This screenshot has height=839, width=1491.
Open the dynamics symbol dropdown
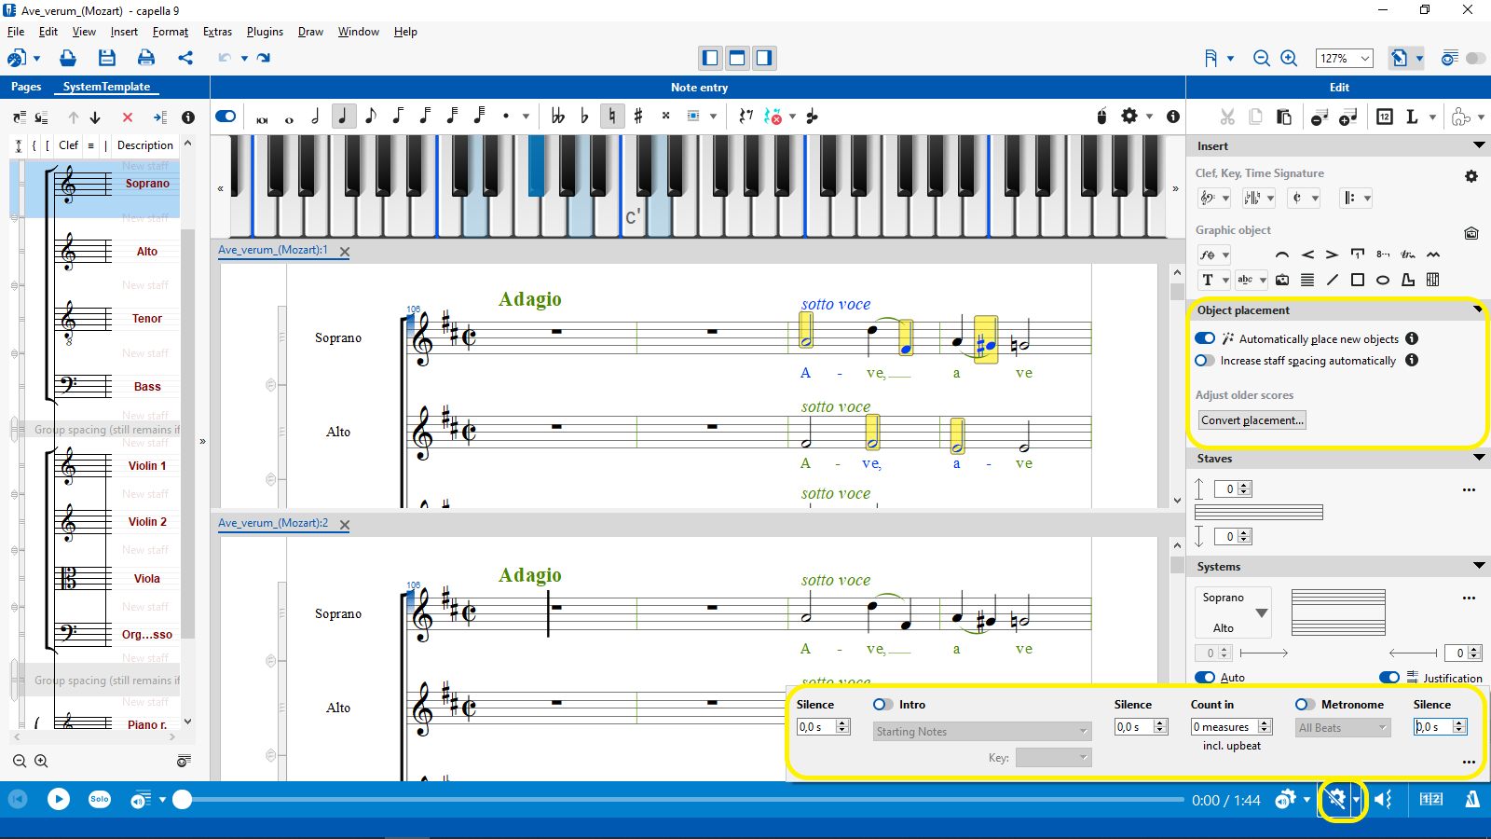pyautogui.click(x=1214, y=254)
